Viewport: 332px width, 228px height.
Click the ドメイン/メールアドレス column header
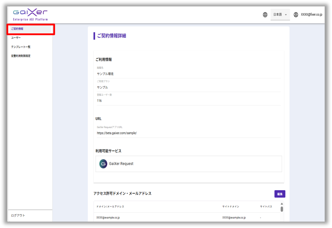[110, 206]
